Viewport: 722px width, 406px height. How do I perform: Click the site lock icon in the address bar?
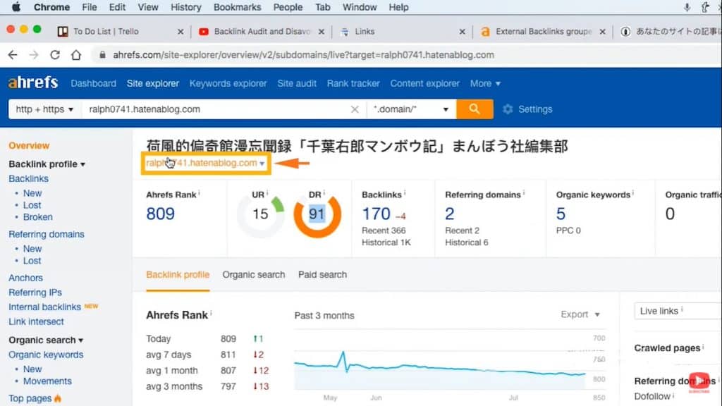click(102, 55)
